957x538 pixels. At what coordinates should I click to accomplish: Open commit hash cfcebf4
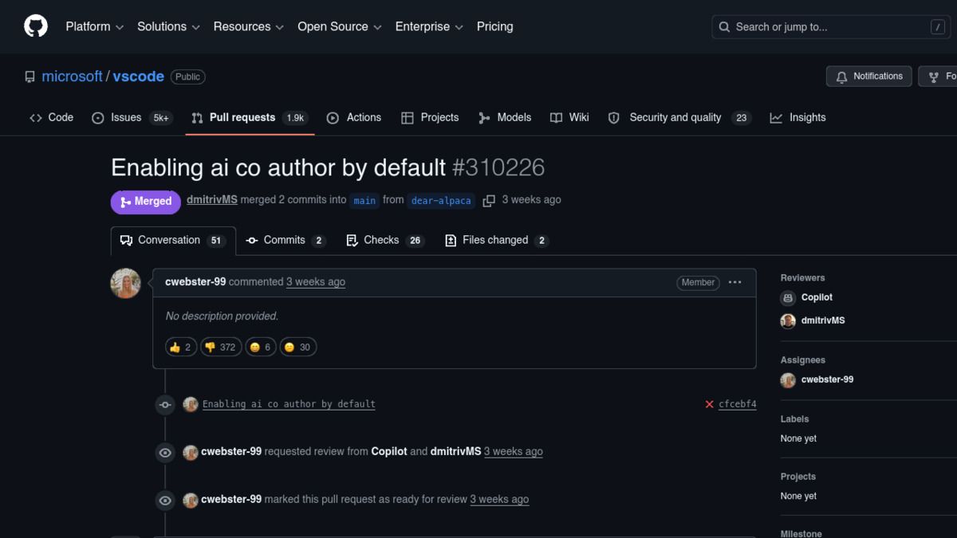pyautogui.click(x=738, y=404)
